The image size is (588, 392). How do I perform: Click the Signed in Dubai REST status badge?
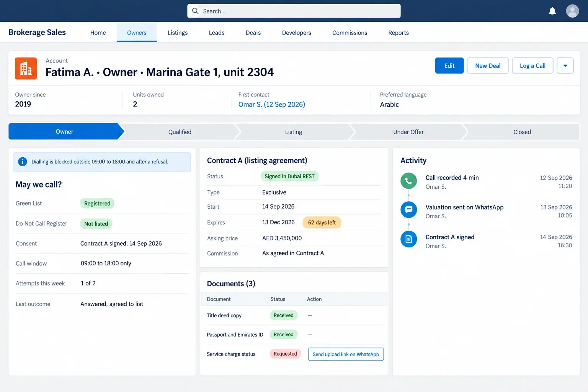pyautogui.click(x=289, y=176)
